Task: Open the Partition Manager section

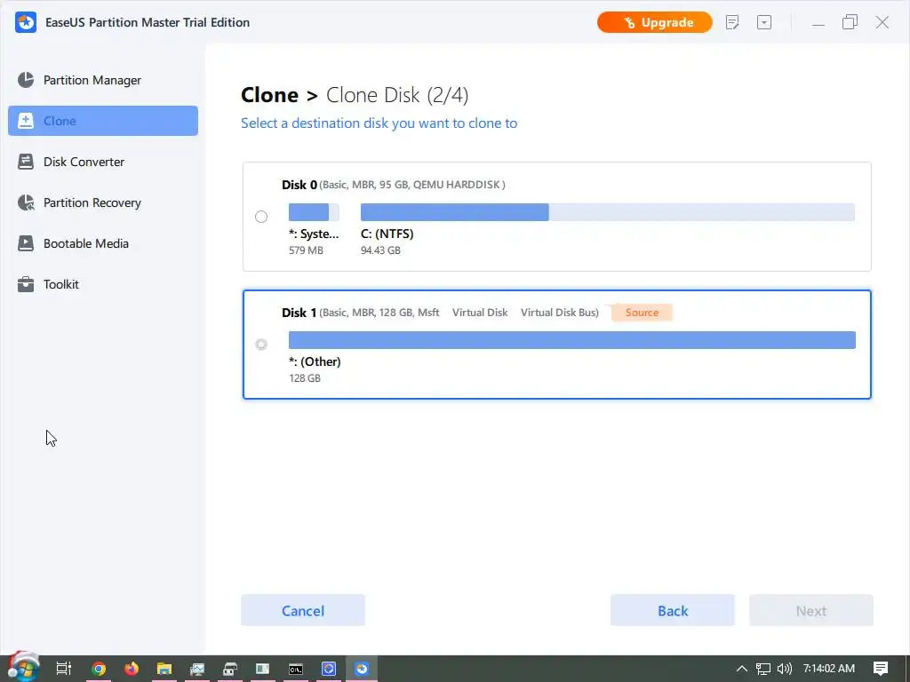Action: pos(103,80)
